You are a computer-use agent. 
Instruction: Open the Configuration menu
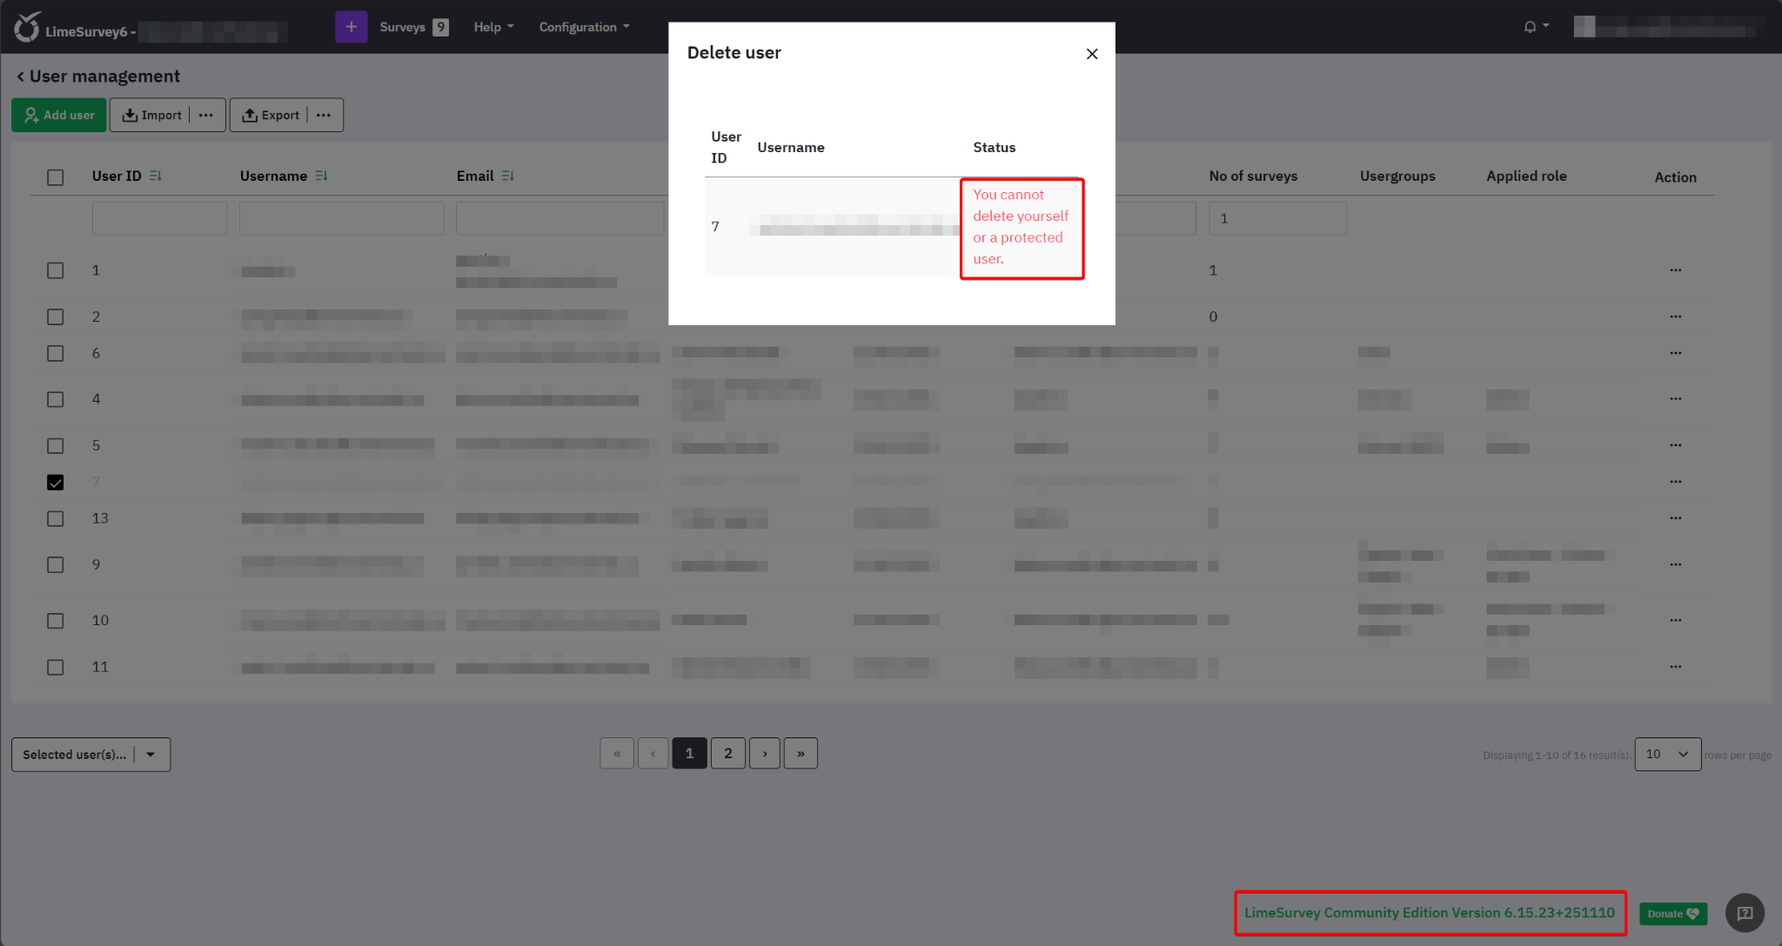pos(584,27)
